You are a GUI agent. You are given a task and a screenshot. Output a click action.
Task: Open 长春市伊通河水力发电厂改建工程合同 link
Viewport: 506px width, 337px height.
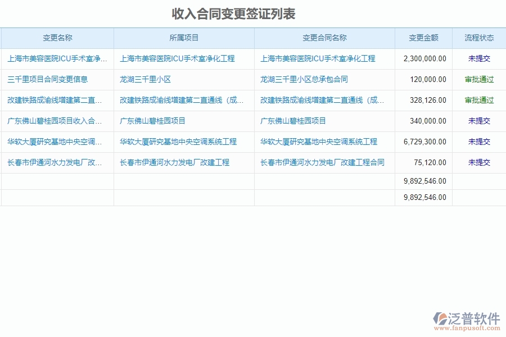324,162
